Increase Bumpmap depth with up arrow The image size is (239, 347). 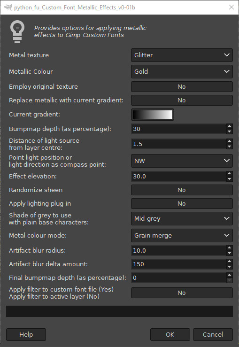pyautogui.click(x=229, y=126)
